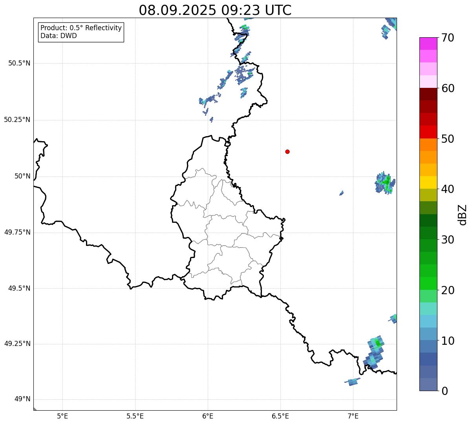Click the orange colorbar swatch below 50
The image size is (472, 424).
click(x=428, y=145)
